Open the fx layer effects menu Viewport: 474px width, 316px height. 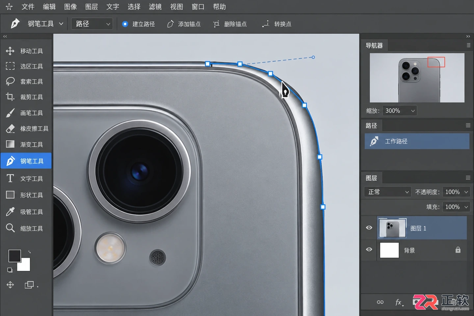tap(399, 302)
